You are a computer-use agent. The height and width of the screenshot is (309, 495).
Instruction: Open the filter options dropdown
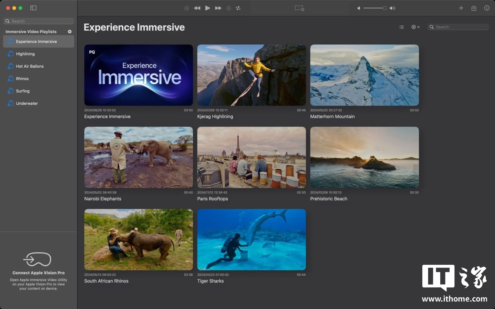click(415, 27)
